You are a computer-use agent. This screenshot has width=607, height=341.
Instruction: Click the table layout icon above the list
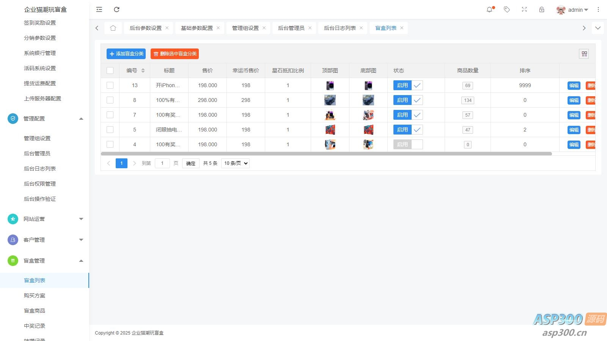tap(584, 54)
